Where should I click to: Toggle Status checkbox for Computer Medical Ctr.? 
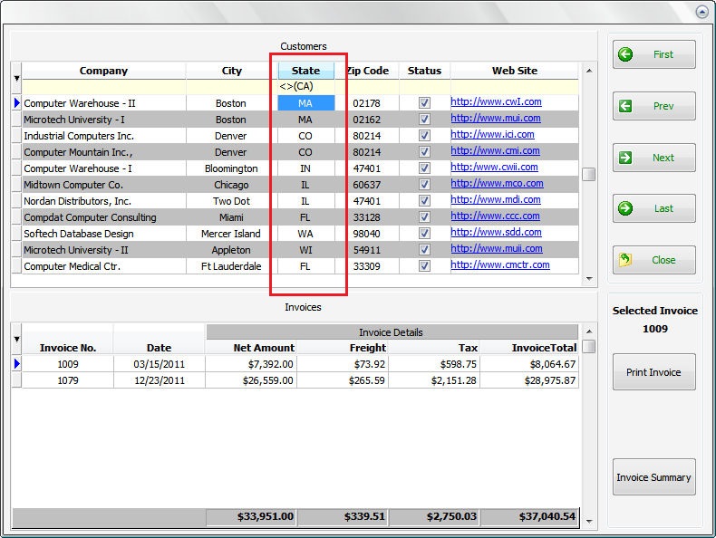tap(424, 266)
